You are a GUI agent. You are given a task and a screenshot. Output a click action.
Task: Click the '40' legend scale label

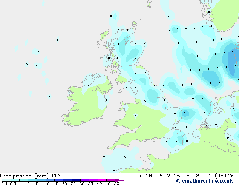[x=99, y=183]
